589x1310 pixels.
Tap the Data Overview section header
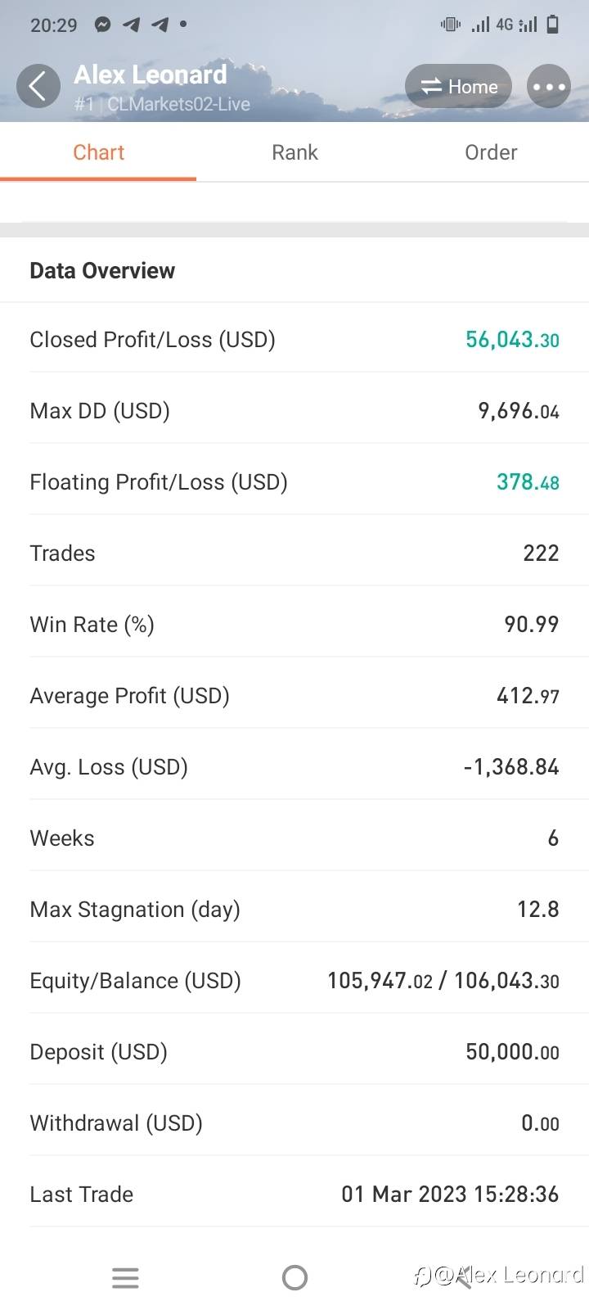coord(102,271)
